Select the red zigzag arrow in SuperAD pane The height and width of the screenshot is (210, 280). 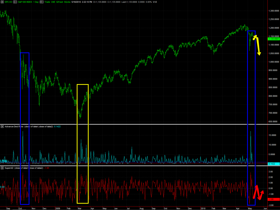coord(258,193)
